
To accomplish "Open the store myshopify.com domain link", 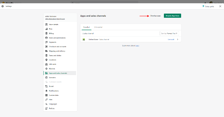I will [55, 19].
